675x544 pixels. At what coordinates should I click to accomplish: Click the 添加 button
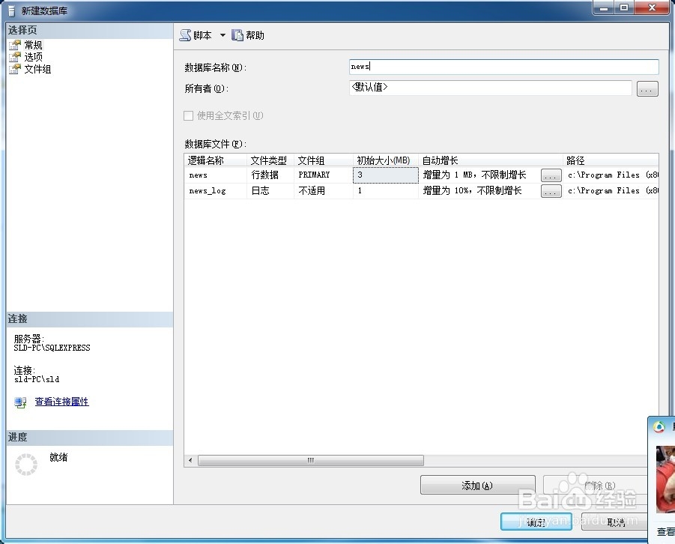pos(477,485)
